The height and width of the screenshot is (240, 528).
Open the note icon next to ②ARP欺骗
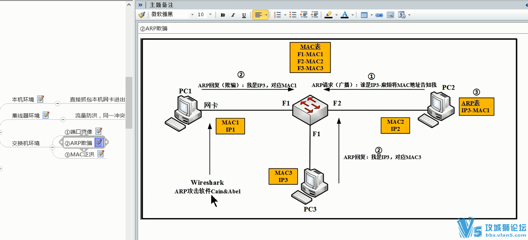coord(99,143)
